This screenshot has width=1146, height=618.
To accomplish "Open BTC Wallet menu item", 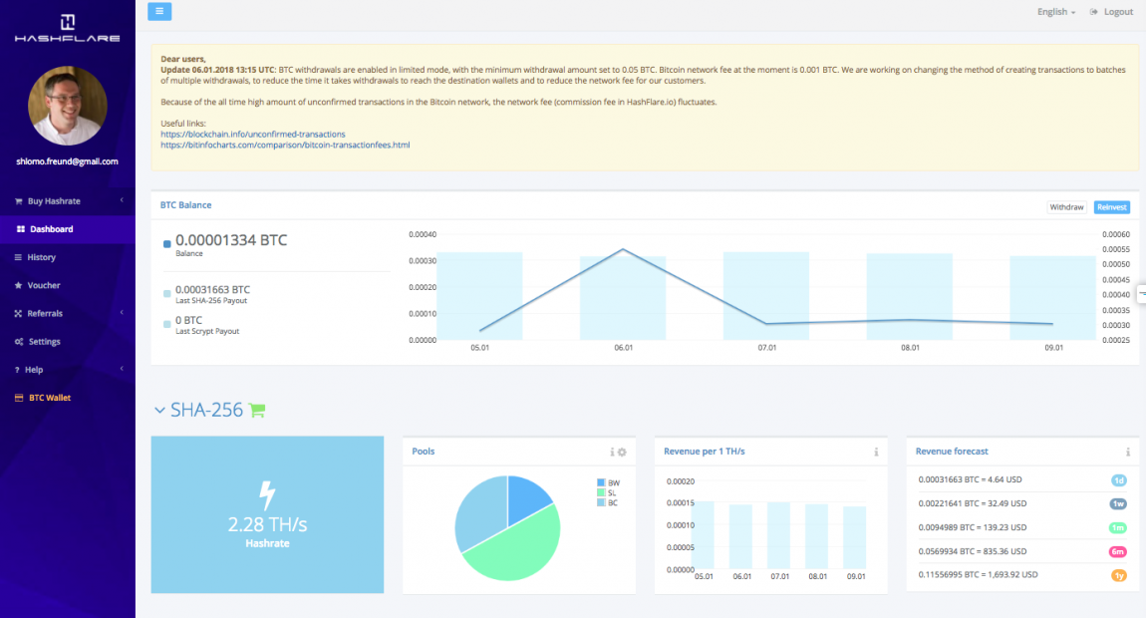I will pyautogui.click(x=67, y=398).
